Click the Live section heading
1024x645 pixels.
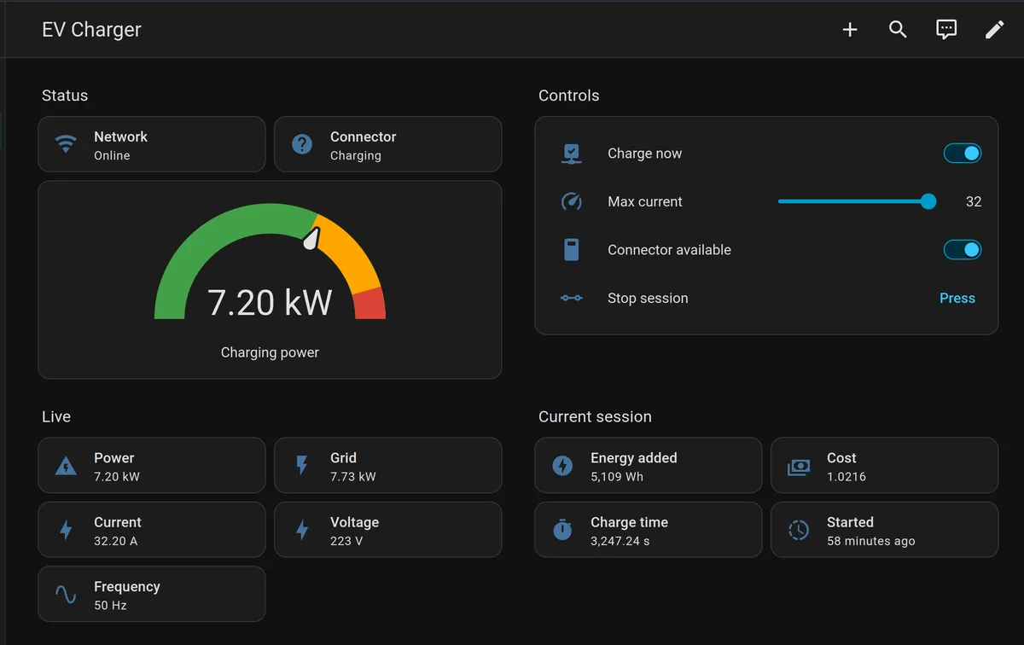click(56, 417)
